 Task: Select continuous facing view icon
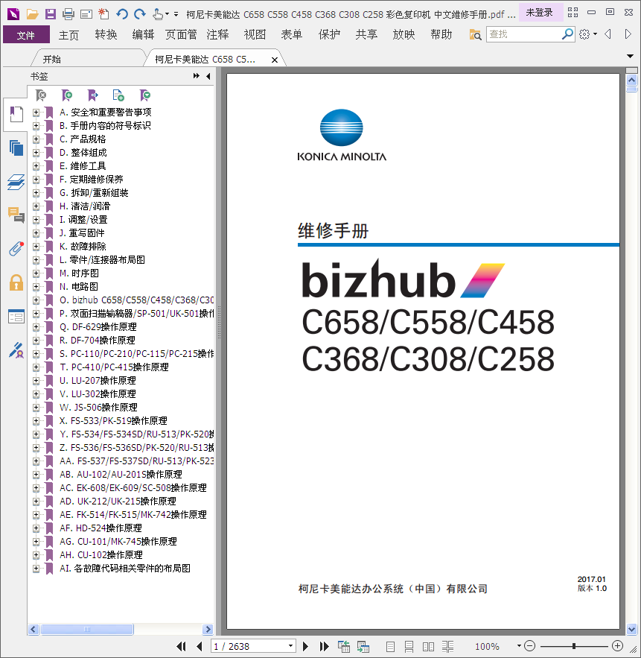(x=447, y=646)
